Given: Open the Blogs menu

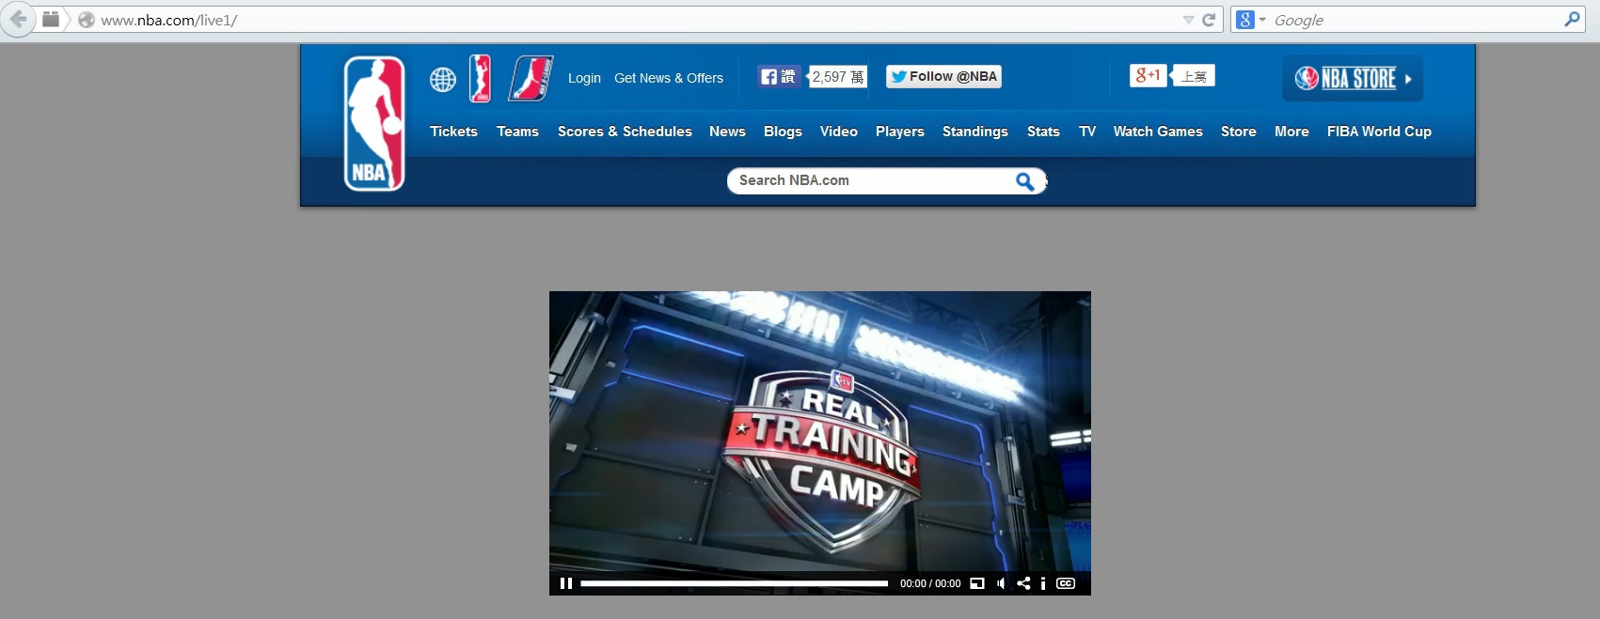Looking at the screenshot, I should point(783,132).
